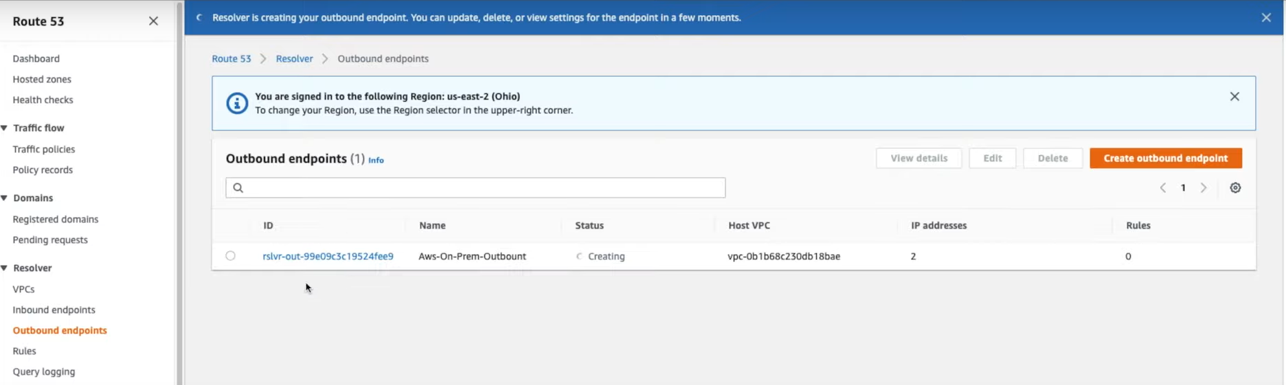Open Resolver VPCs page
Screen dimensions: 1286x385
pos(23,290)
